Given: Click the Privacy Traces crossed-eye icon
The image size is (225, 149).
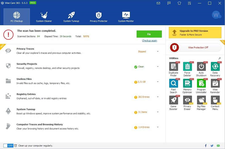Looking at the screenshot, I should pos(8,51).
